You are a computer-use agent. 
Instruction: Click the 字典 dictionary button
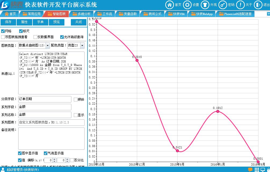pos(40,22)
